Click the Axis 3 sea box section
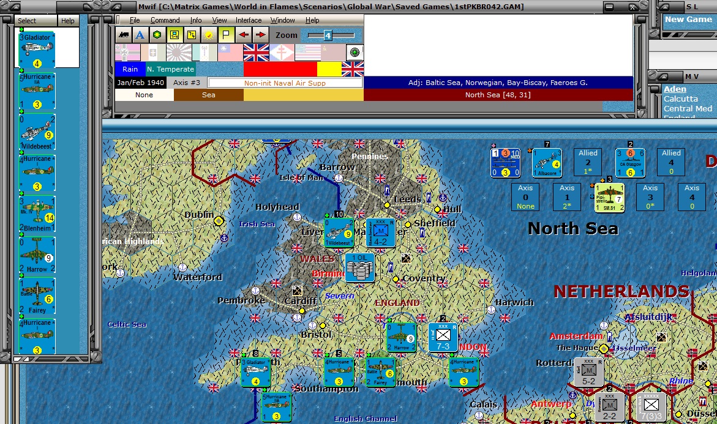The height and width of the screenshot is (424, 717). pos(650,197)
